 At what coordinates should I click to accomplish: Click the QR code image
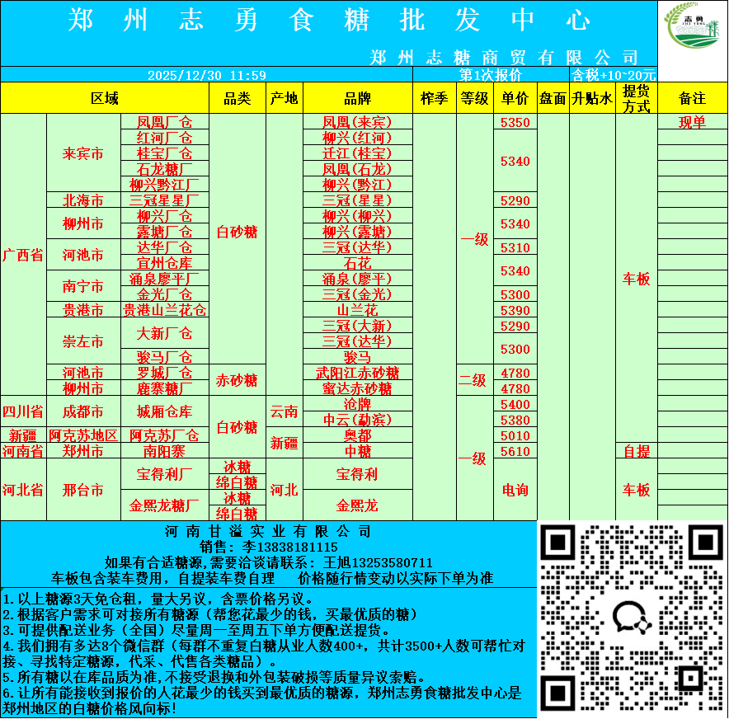(x=631, y=616)
